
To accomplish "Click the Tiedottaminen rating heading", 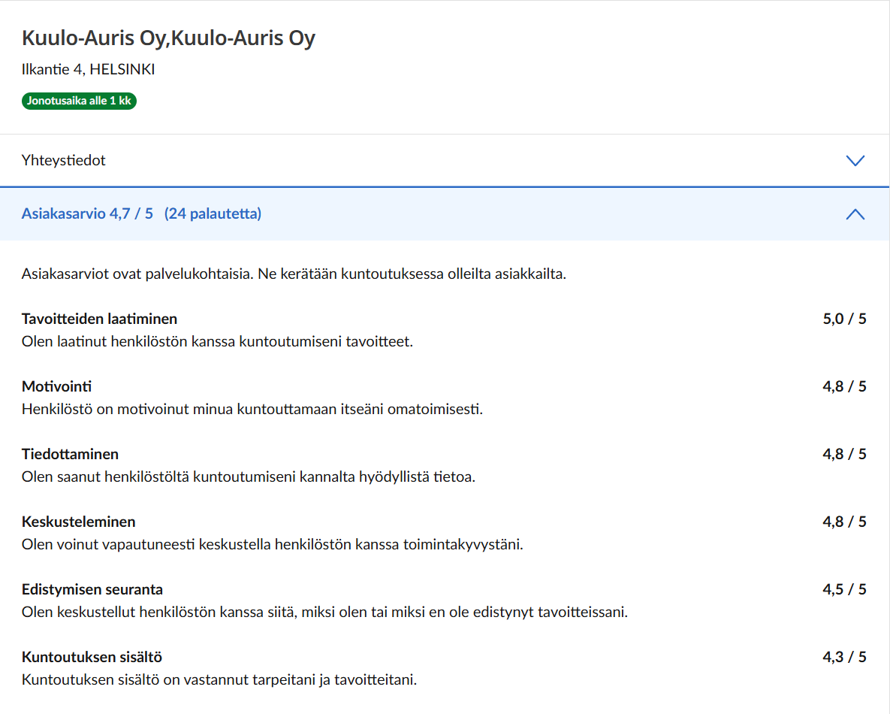I will coord(70,454).
